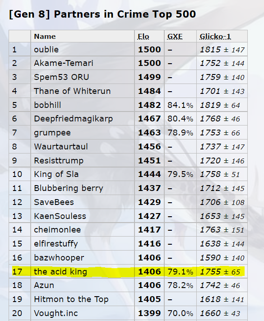Select player name Thane of Whiterun
The height and width of the screenshot is (321, 264).
[72, 91]
